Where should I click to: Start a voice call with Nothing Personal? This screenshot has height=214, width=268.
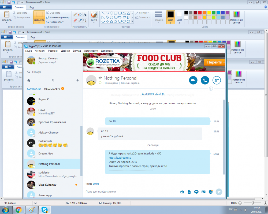(205, 80)
